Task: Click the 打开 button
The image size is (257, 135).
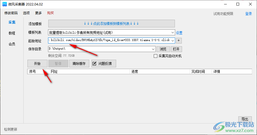Action: click(x=176, y=49)
